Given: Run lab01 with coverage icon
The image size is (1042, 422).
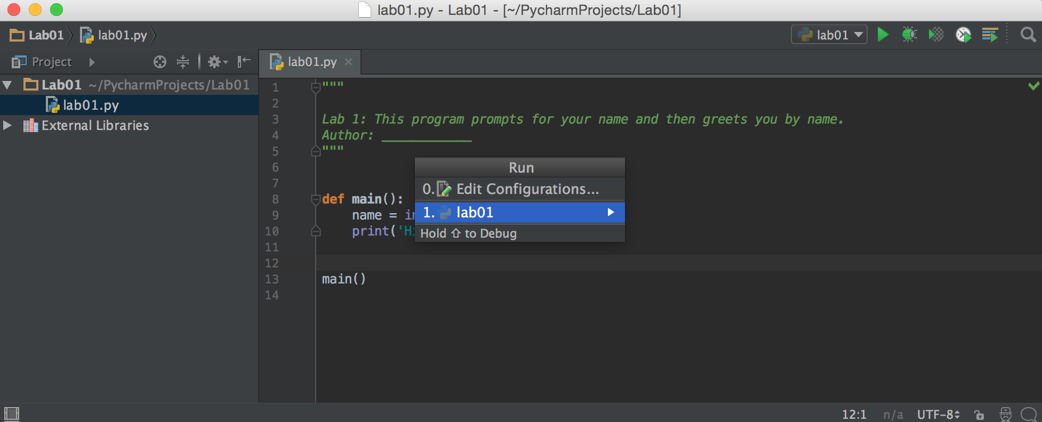Looking at the screenshot, I should [936, 35].
